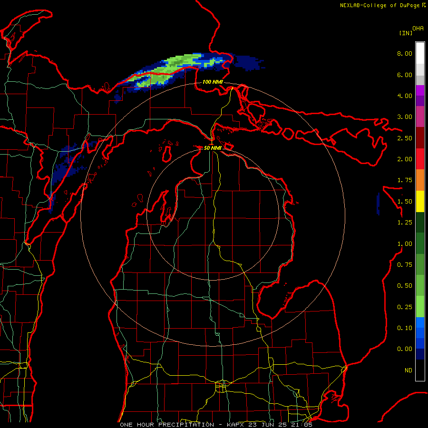Viewport: 428px width, 428px height.
Task: Click the ND legend label
Action: [409, 370]
